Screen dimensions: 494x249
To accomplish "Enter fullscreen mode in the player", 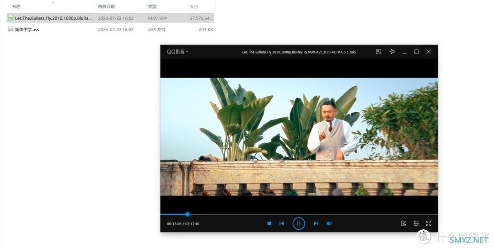I will (x=429, y=223).
